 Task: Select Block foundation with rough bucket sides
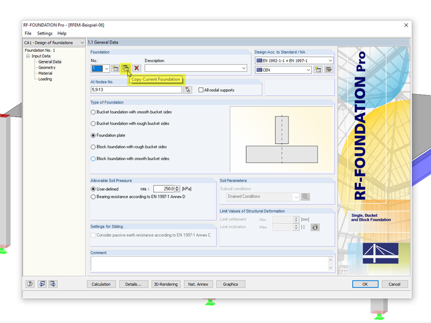click(x=93, y=147)
